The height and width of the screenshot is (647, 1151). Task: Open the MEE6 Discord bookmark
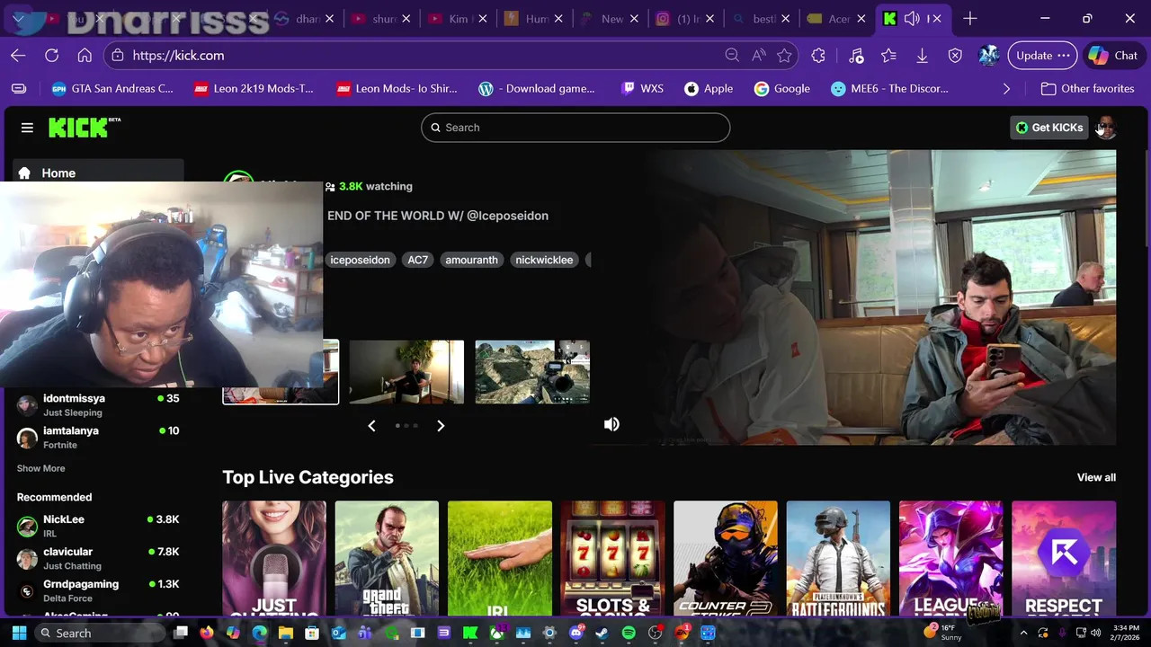click(x=889, y=88)
